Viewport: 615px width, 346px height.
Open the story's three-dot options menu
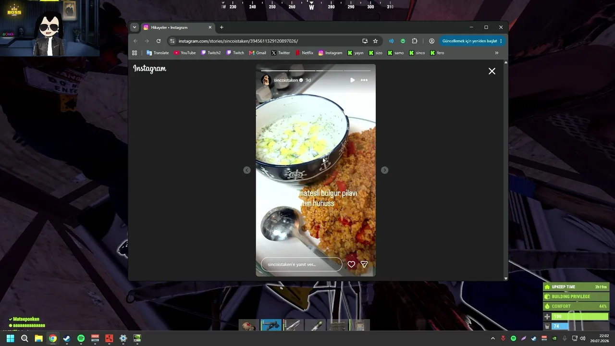pyautogui.click(x=364, y=80)
